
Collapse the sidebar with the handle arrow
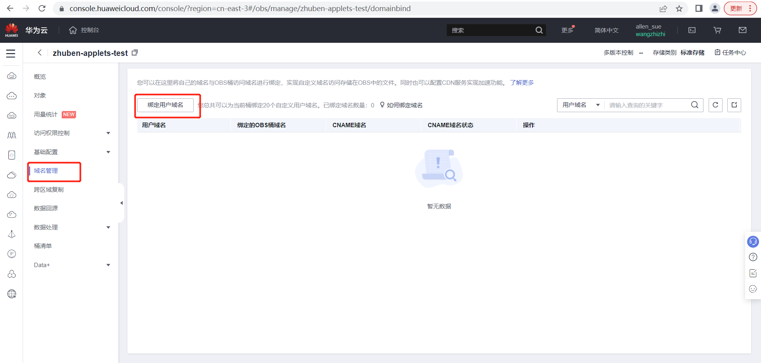point(121,203)
